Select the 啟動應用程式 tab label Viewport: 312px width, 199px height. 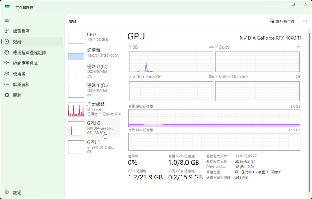click(26, 63)
